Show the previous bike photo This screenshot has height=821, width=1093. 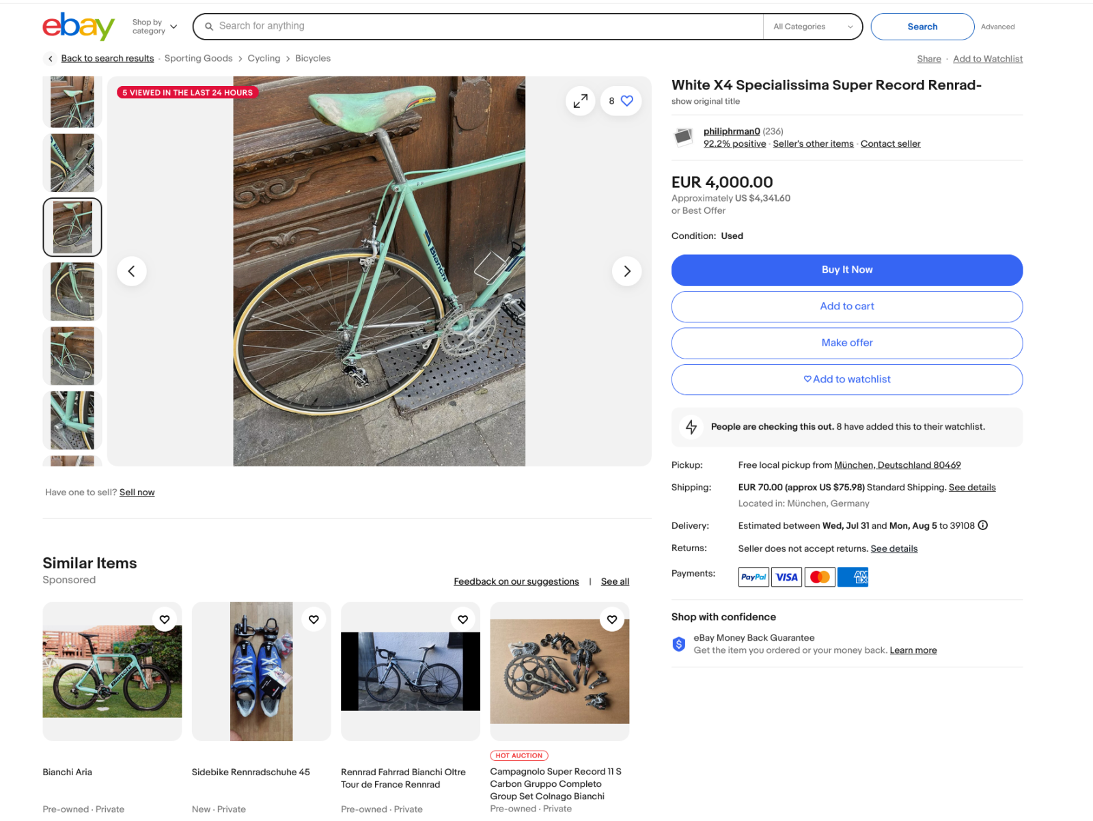click(x=132, y=271)
